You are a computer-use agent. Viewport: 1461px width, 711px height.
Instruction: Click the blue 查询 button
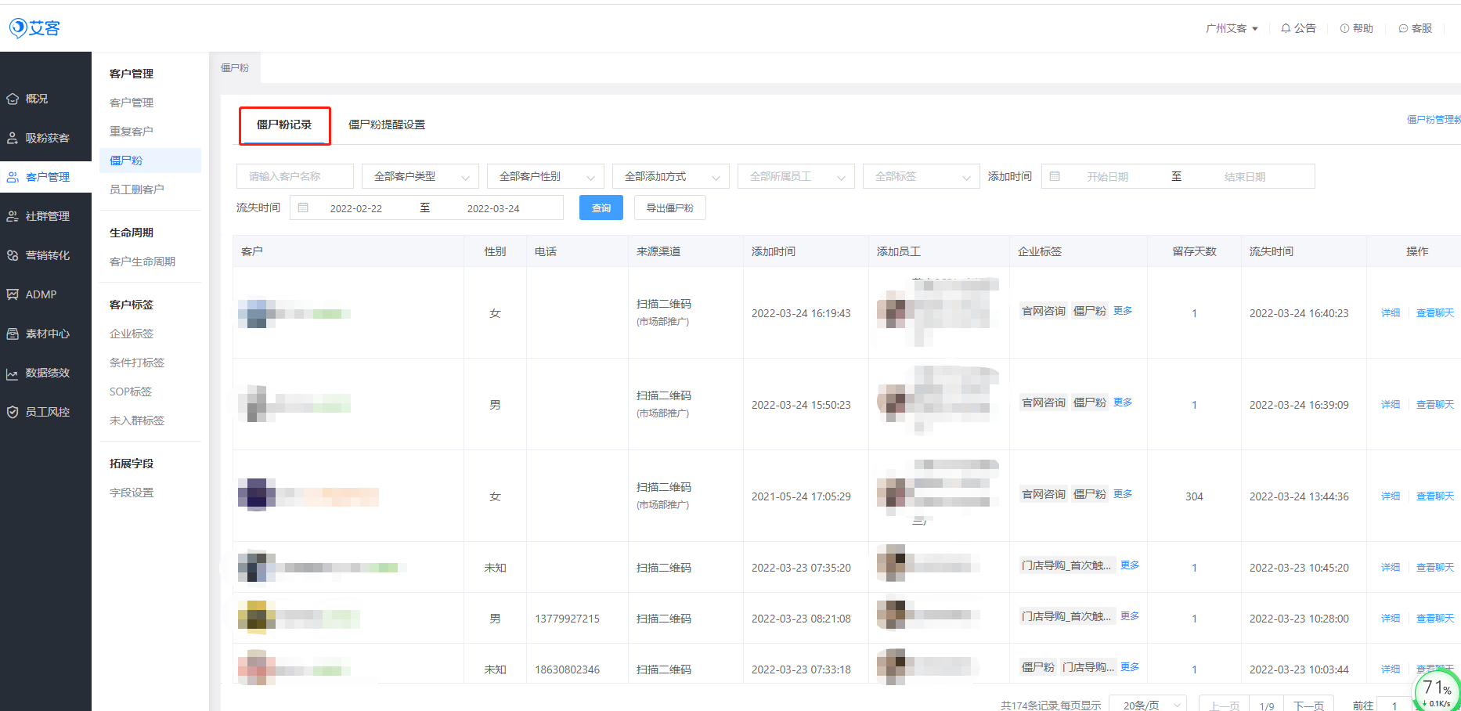[x=601, y=208]
